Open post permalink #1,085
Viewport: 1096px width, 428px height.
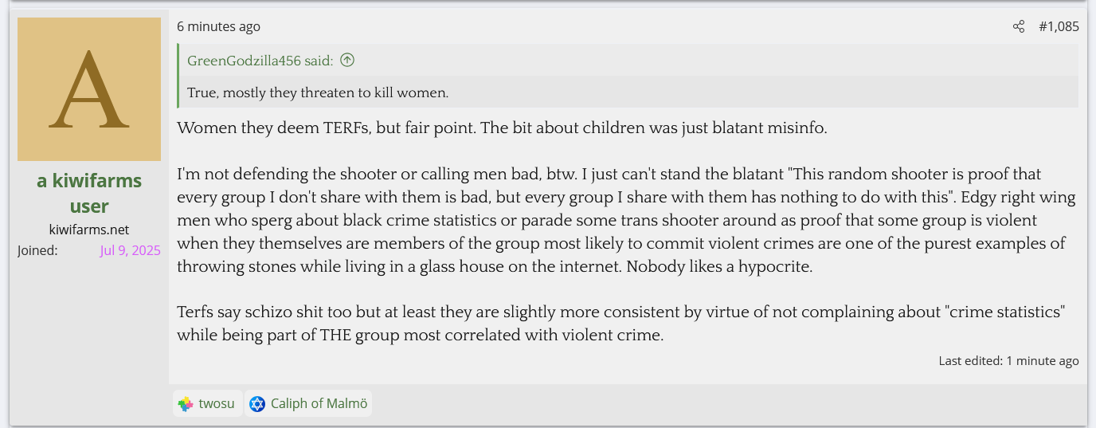tap(1059, 27)
